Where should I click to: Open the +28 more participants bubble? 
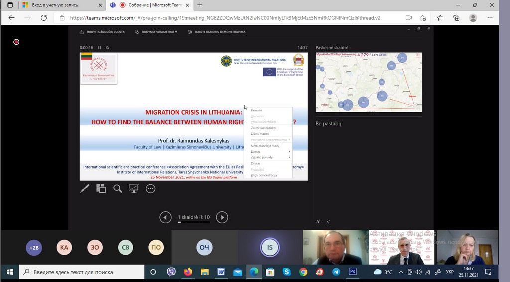click(x=34, y=247)
